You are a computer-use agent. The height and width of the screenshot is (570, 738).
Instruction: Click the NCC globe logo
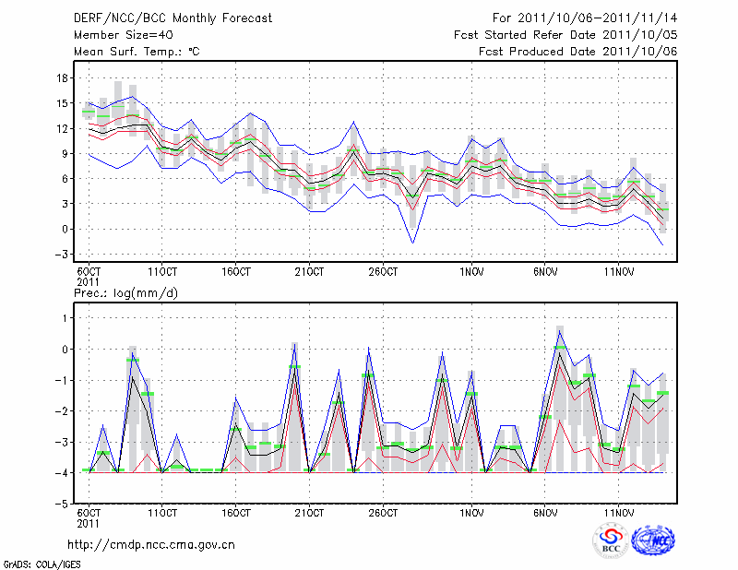652,540
